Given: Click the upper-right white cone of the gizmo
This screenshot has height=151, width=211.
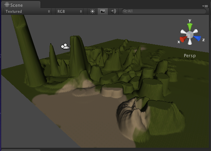Looking at the screenshot, I should pyautogui.click(x=195, y=31).
